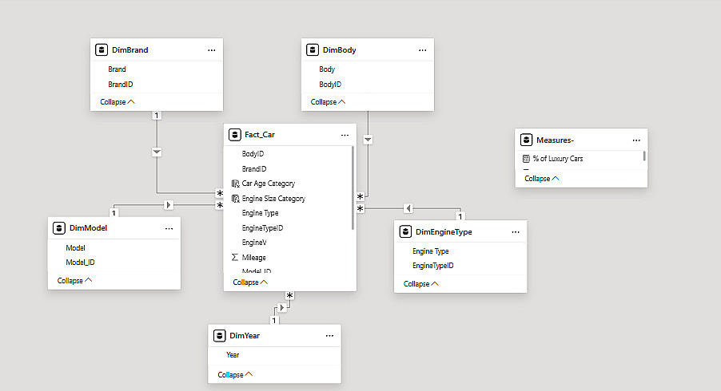
Task: Click the Measures- table icon
Action: point(526,140)
